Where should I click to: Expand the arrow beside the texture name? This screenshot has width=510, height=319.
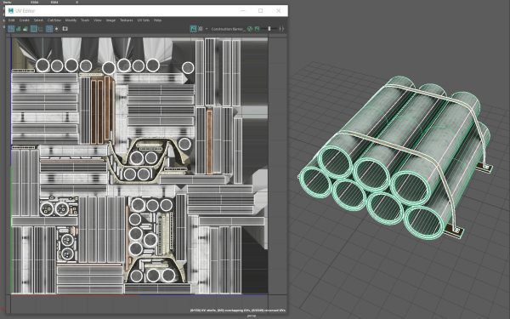tap(207, 29)
